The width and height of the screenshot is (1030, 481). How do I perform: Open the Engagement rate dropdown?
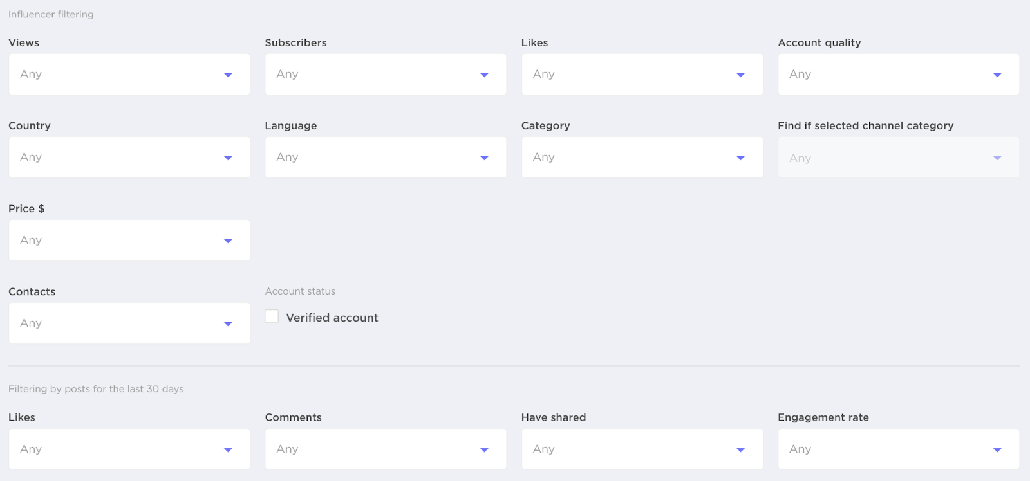click(899, 449)
